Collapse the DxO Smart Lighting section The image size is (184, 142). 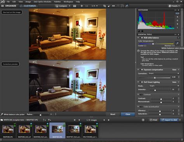click(x=138, y=82)
